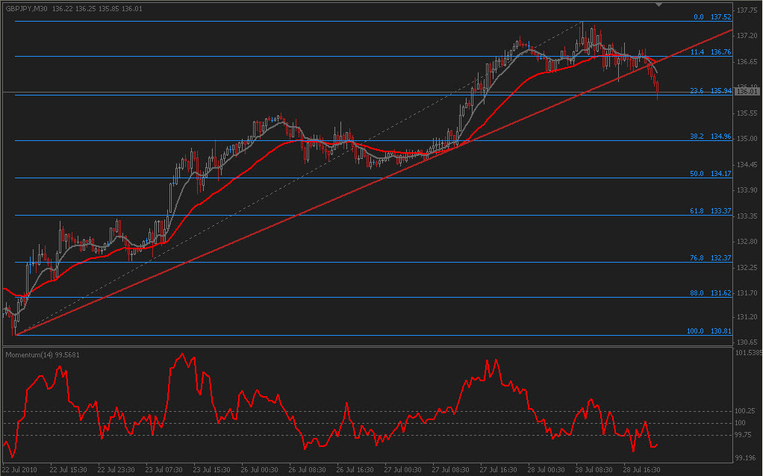Click the 137.75 value on price scale
763x476 pixels.
pos(747,10)
